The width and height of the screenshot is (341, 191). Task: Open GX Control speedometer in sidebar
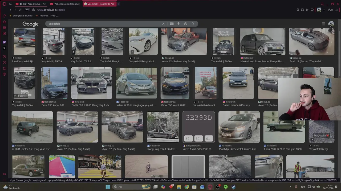(x=4, y=16)
